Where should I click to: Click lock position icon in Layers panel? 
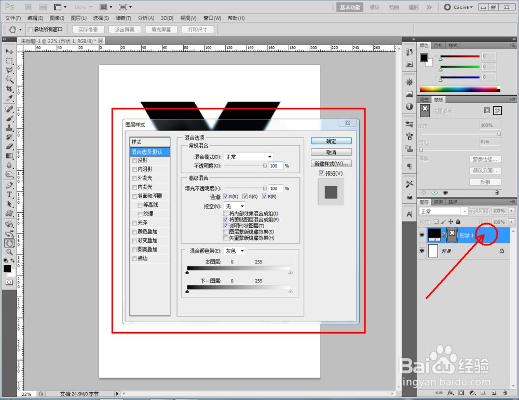(x=451, y=222)
